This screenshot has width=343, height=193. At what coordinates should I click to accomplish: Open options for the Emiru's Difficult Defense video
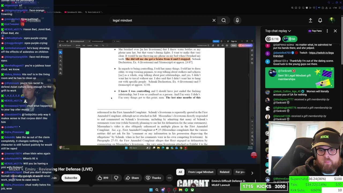[255, 182]
